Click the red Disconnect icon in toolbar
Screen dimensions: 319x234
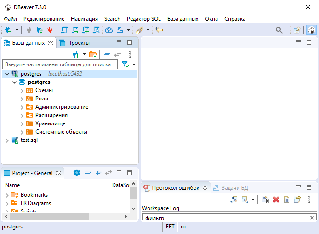(x=50, y=30)
